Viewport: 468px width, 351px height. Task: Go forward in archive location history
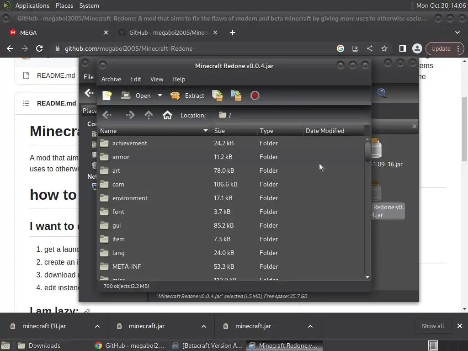coord(130,115)
